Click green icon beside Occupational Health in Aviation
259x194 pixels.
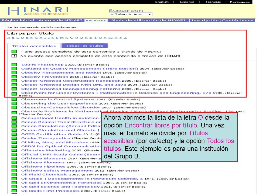coord(14,118)
